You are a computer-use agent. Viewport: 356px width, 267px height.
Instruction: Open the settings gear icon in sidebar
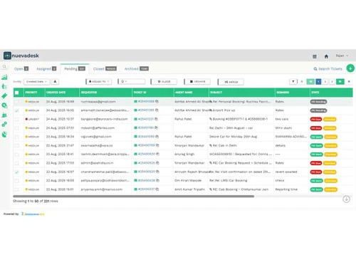pos(4,105)
